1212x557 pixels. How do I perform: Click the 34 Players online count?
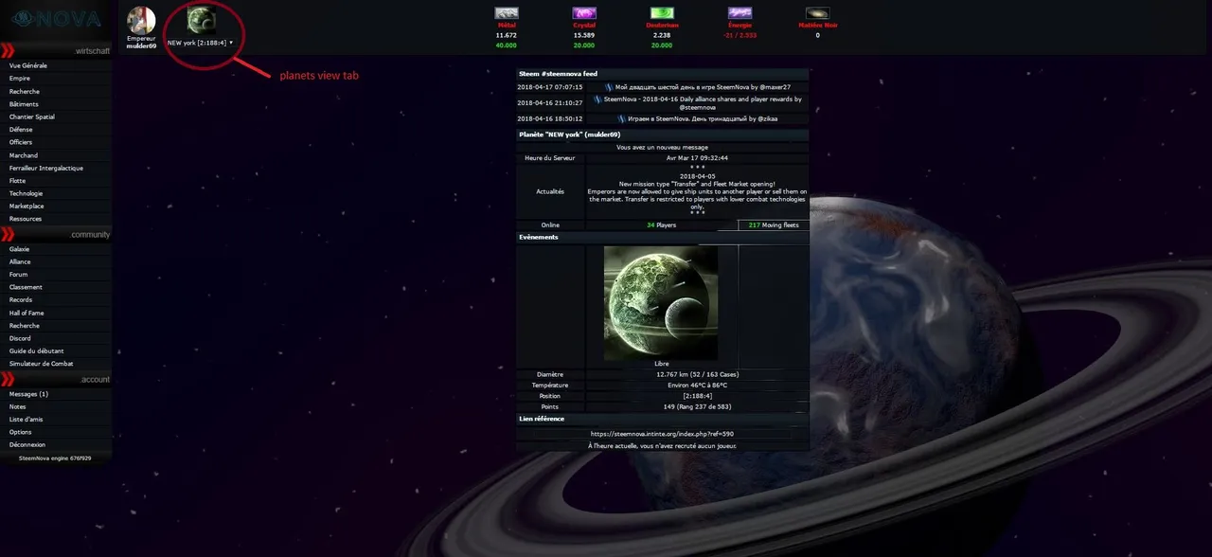coord(661,225)
